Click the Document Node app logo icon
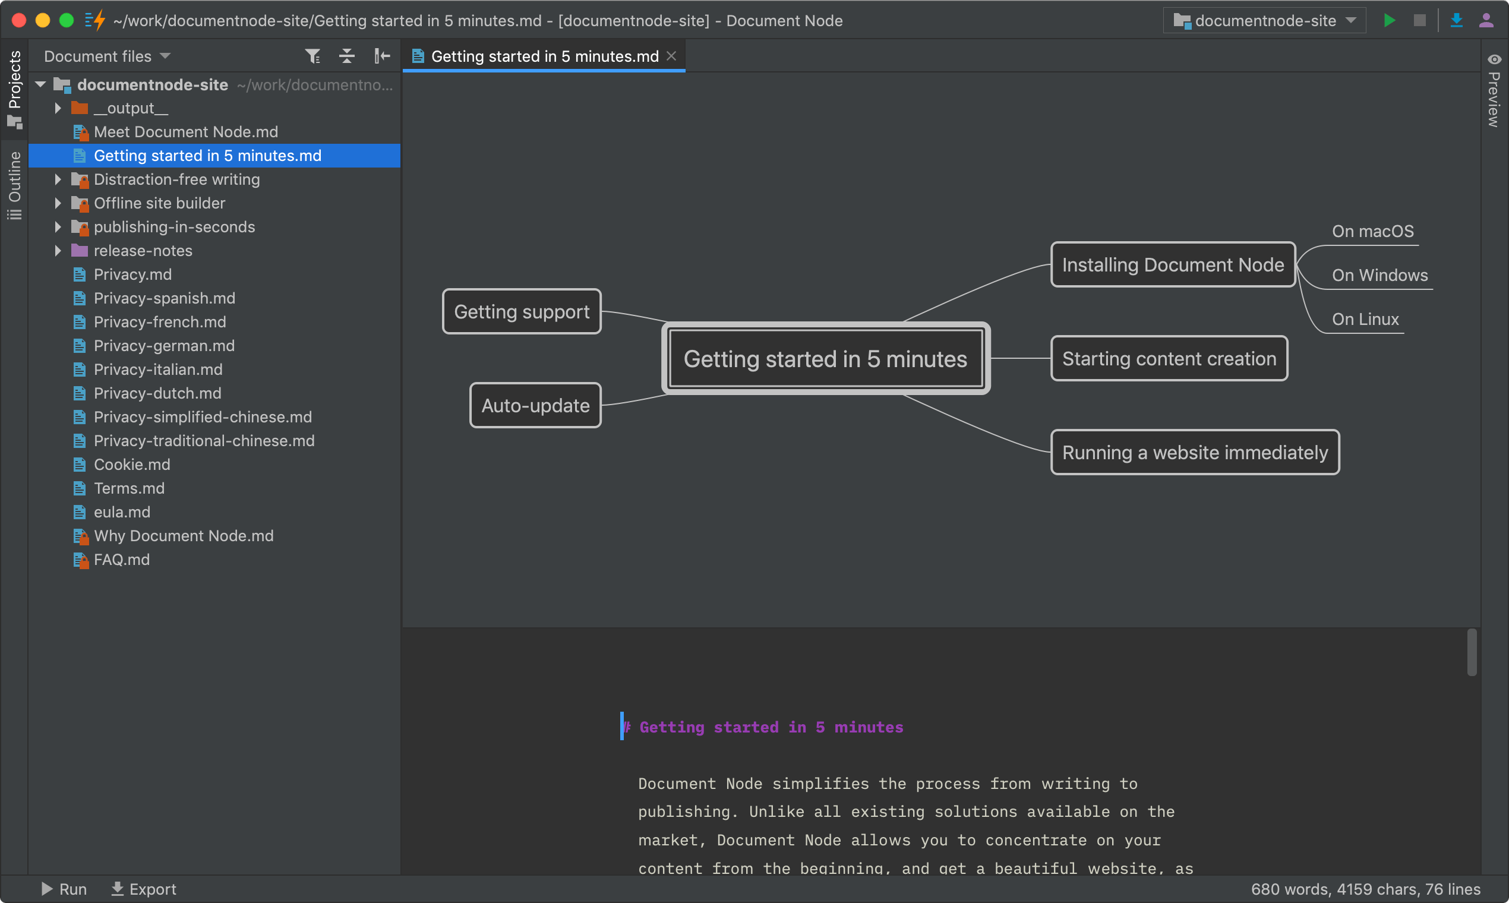This screenshot has width=1509, height=903. [95, 21]
